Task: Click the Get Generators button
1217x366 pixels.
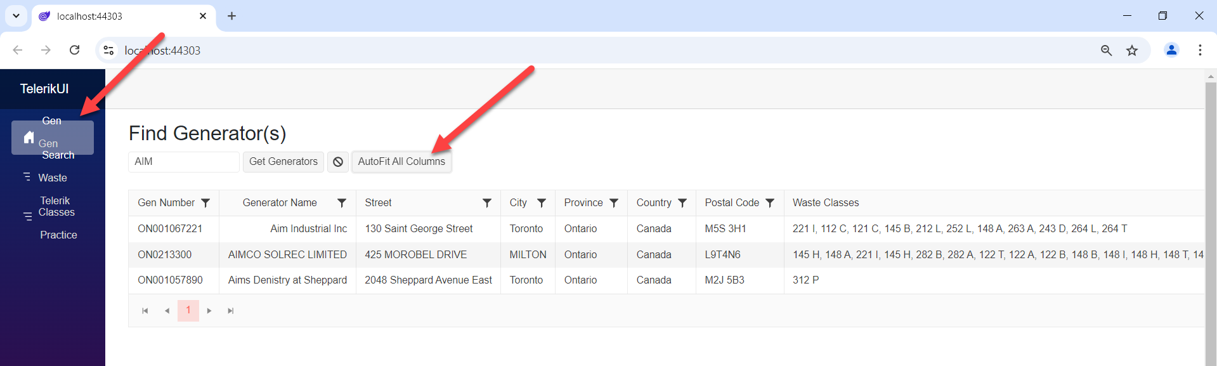Action: click(283, 162)
